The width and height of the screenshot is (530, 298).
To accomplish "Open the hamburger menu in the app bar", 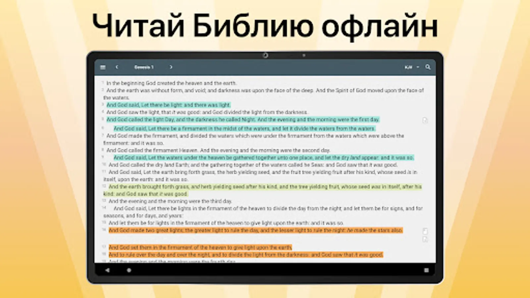I will click(x=103, y=67).
